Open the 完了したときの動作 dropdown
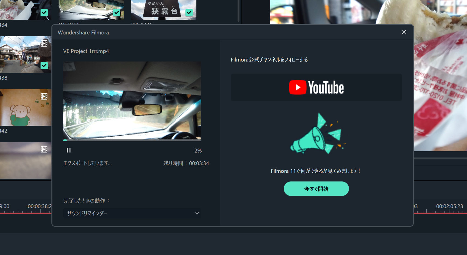467x255 pixels. pos(132,213)
